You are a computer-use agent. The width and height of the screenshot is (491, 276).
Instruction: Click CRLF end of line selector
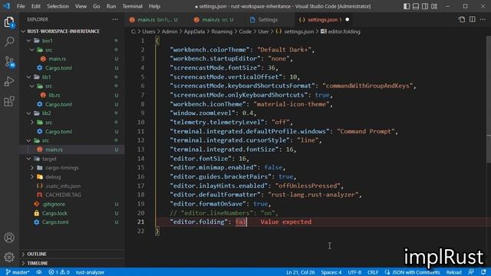coord(373,272)
